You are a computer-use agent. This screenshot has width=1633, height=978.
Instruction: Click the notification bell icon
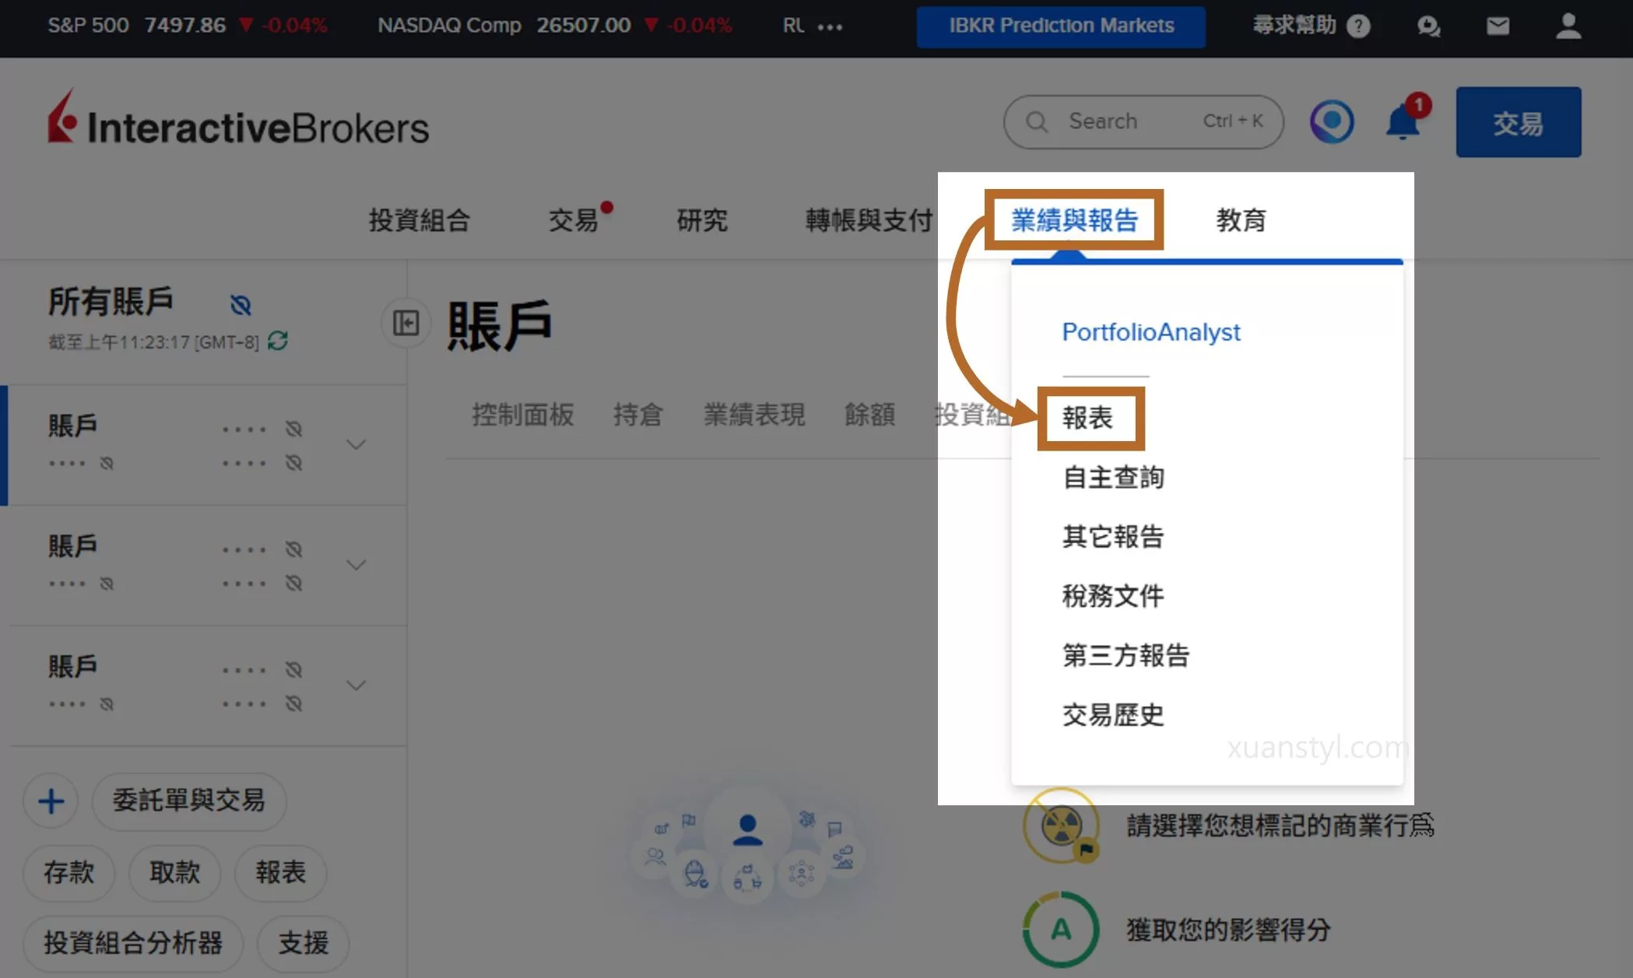(1403, 121)
